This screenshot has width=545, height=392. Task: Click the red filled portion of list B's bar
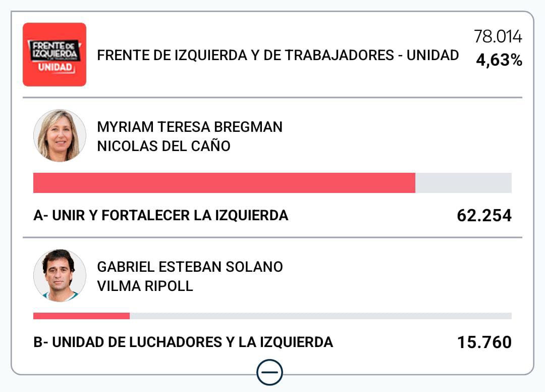pyautogui.click(x=81, y=316)
